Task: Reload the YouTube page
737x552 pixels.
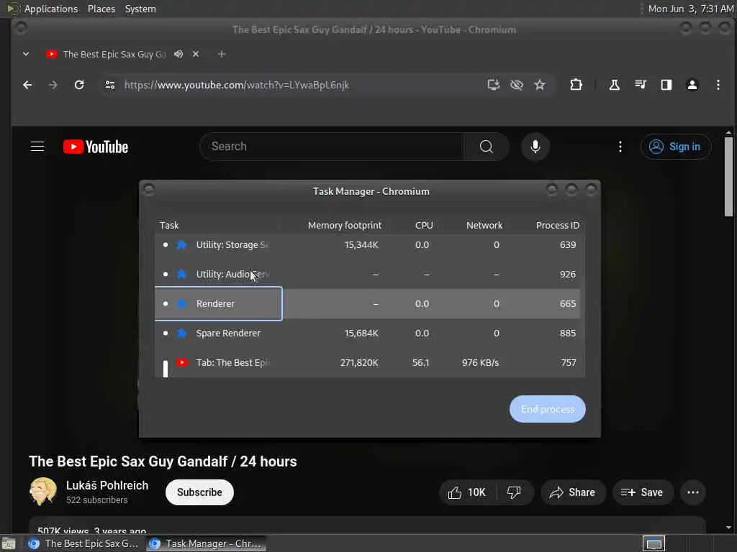Action: pos(79,85)
